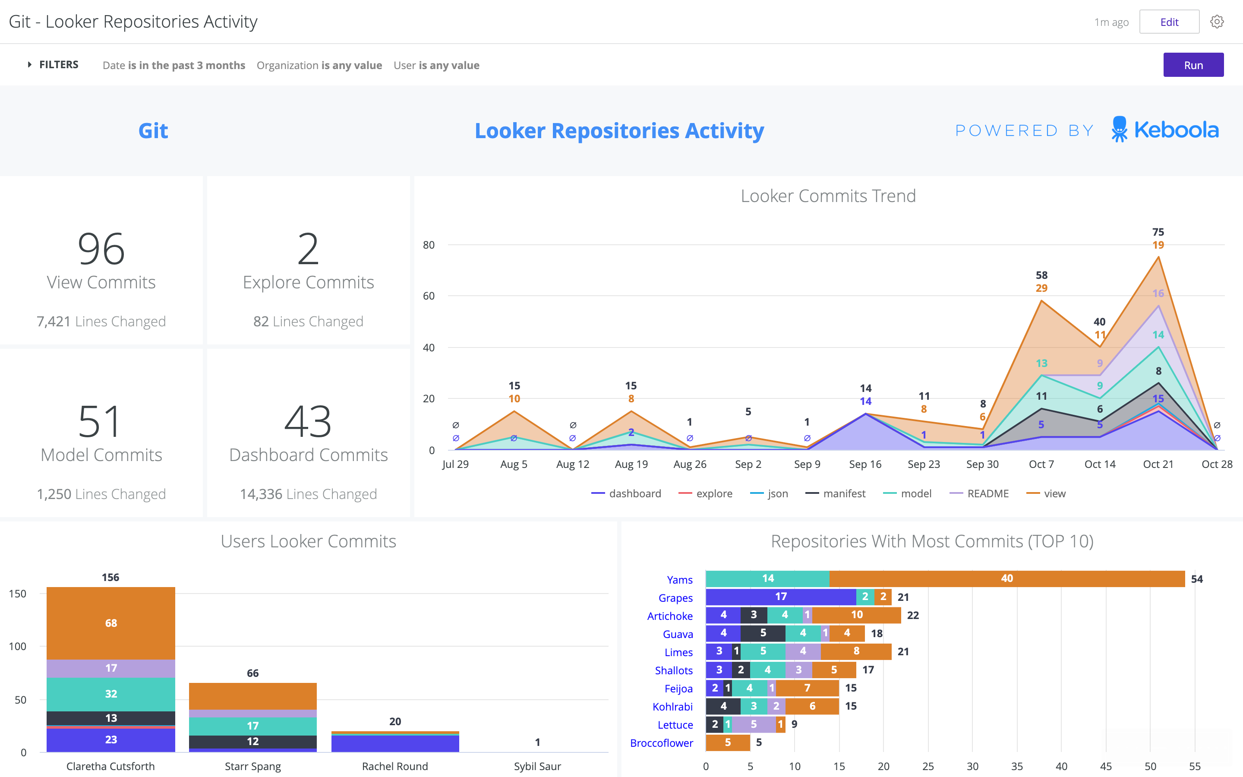Click Rachel Round's blue bar

[395, 744]
